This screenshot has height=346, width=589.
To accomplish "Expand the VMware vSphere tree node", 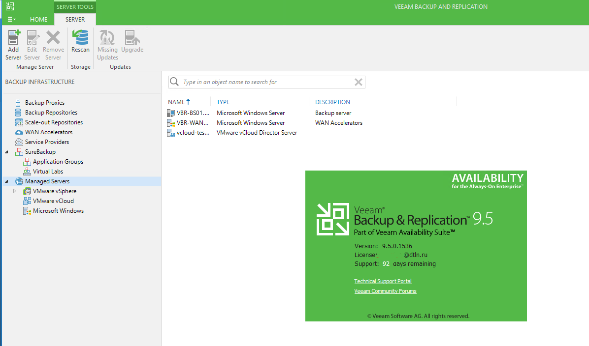I will click(15, 191).
